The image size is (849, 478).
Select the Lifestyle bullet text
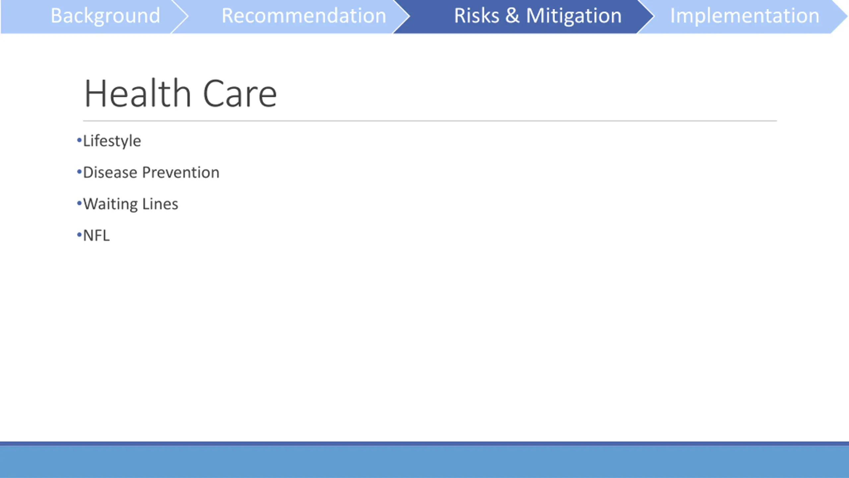tap(112, 141)
